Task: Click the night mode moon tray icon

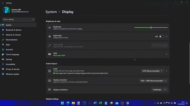Action: [x=187, y=103]
